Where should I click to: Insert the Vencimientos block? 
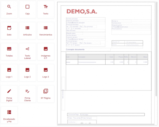click(x=46, y=30)
